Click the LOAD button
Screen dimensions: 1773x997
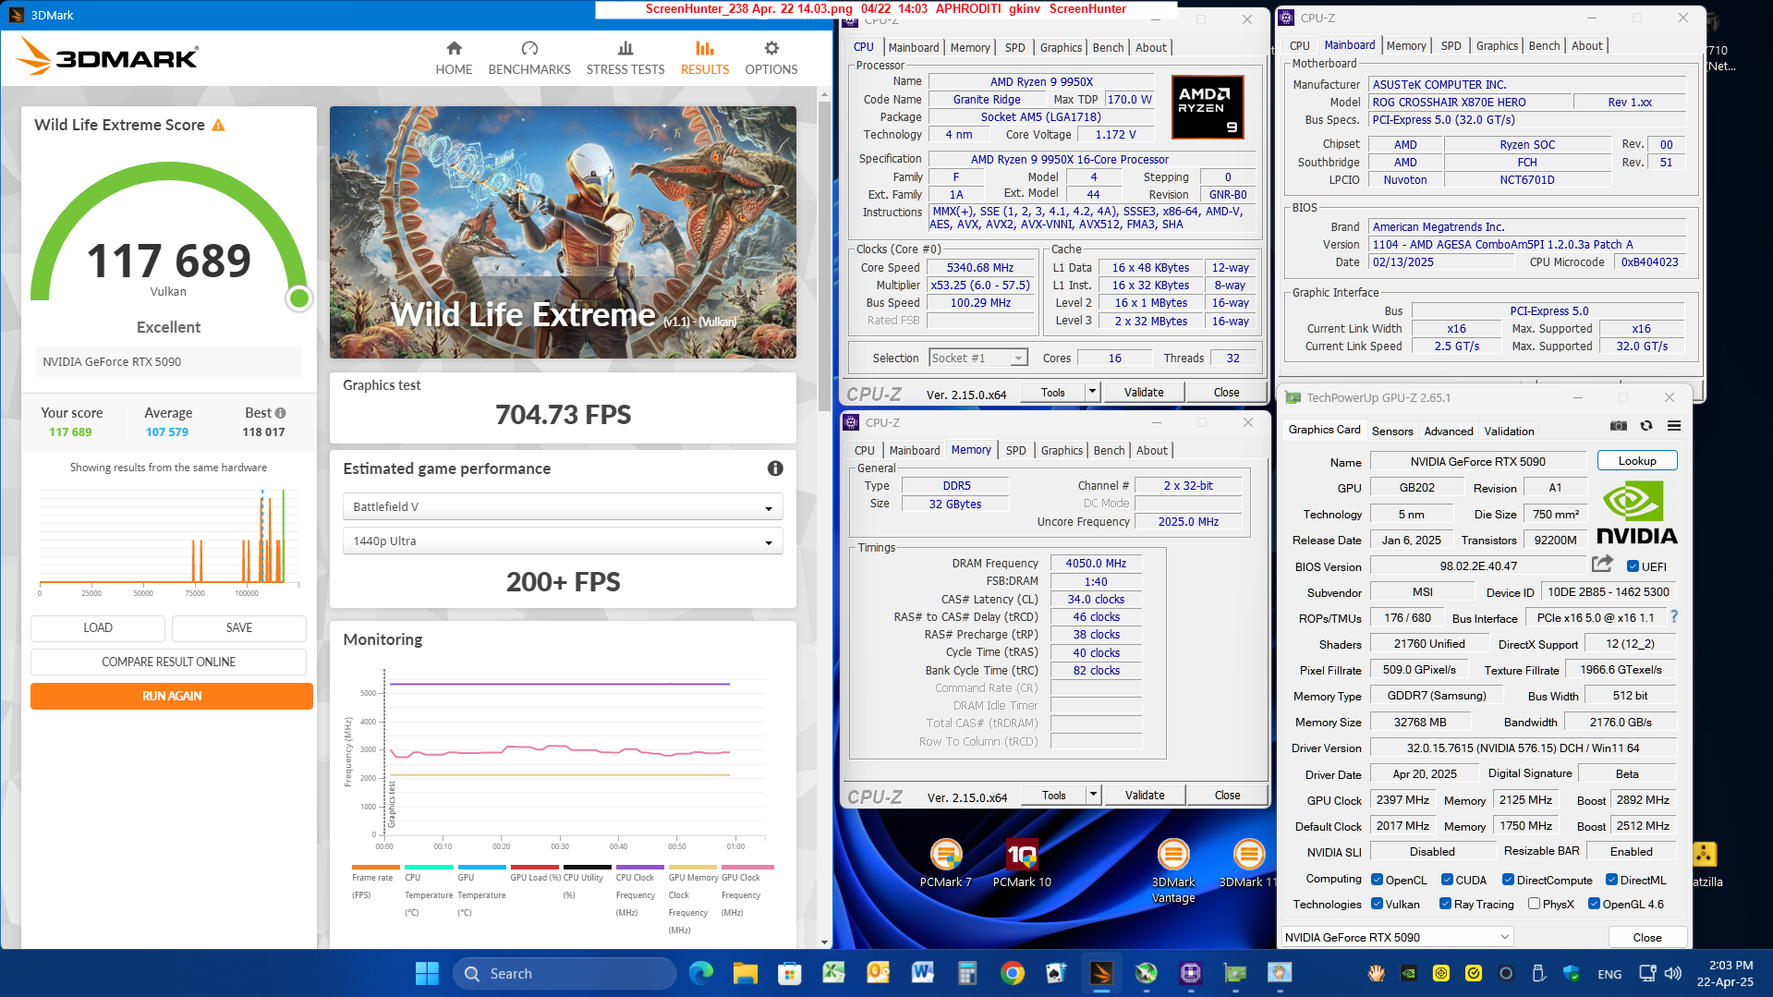[x=98, y=627]
